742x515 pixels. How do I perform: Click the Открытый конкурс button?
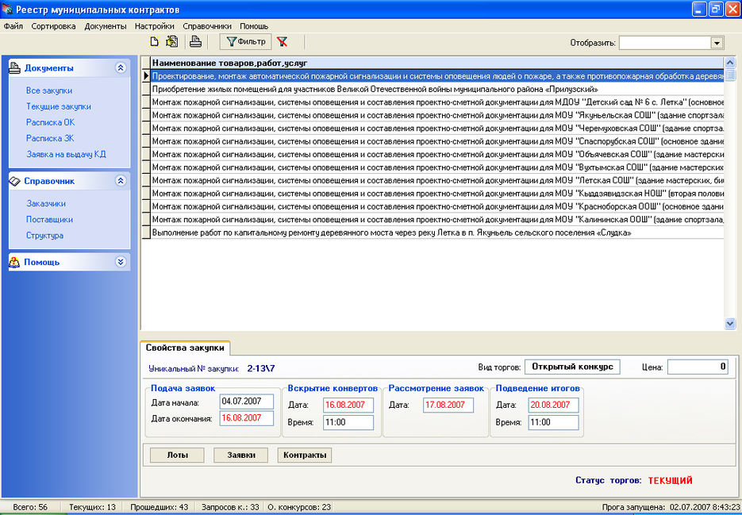coord(572,367)
